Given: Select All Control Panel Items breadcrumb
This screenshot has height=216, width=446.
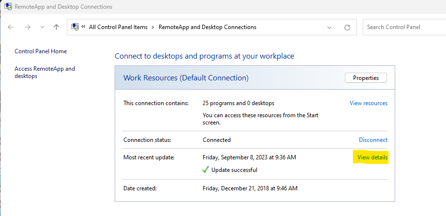Looking at the screenshot, I should point(119,27).
